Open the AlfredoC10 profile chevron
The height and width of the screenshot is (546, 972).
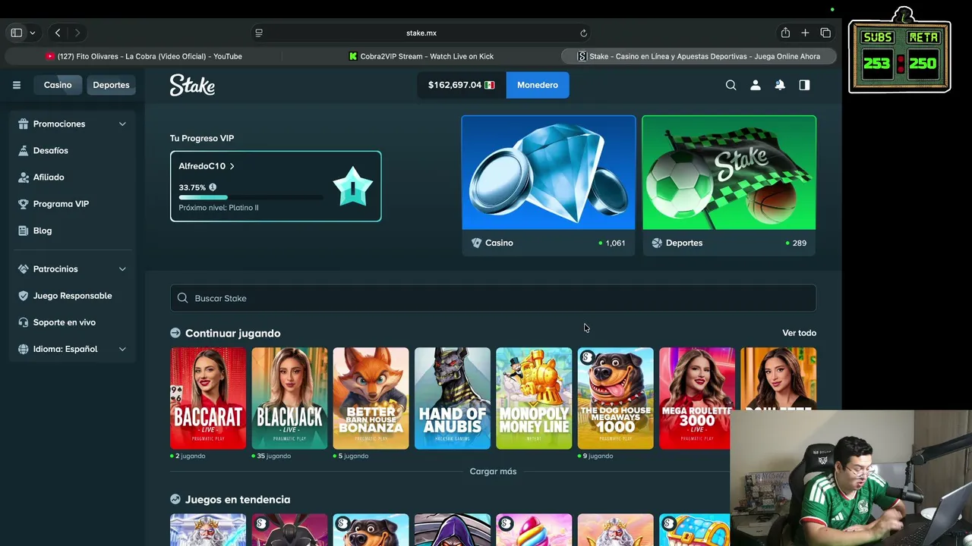pos(232,166)
